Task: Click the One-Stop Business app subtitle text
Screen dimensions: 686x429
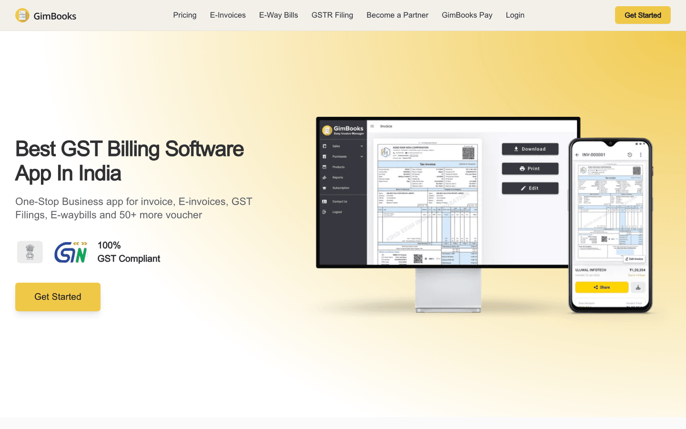Action: click(134, 208)
